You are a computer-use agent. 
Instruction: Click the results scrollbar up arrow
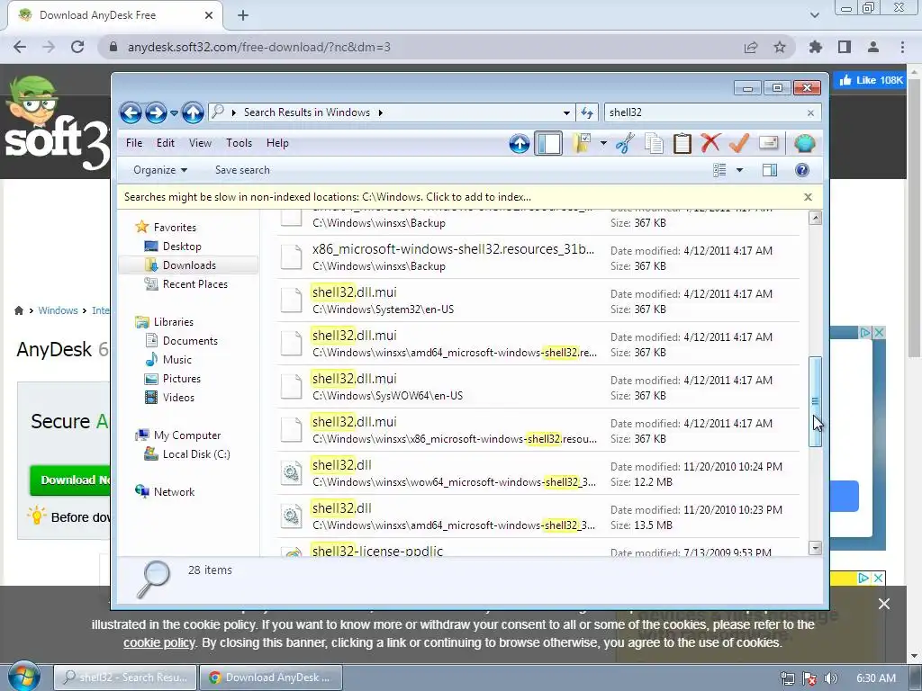[815, 218]
